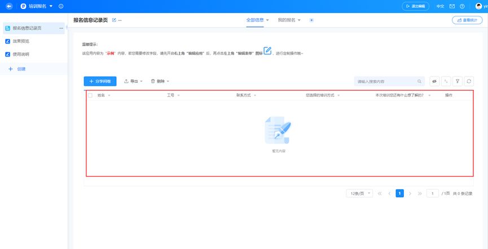Click the 退出编辑 button
This screenshot has width=488, height=249.
[x=415, y=6]
